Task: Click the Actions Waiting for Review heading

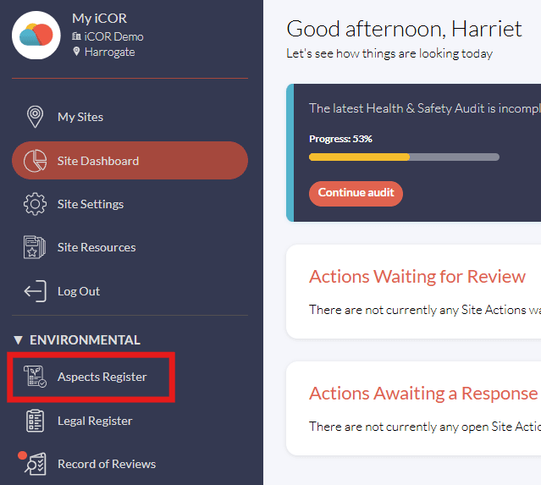Action: point(417,277)
